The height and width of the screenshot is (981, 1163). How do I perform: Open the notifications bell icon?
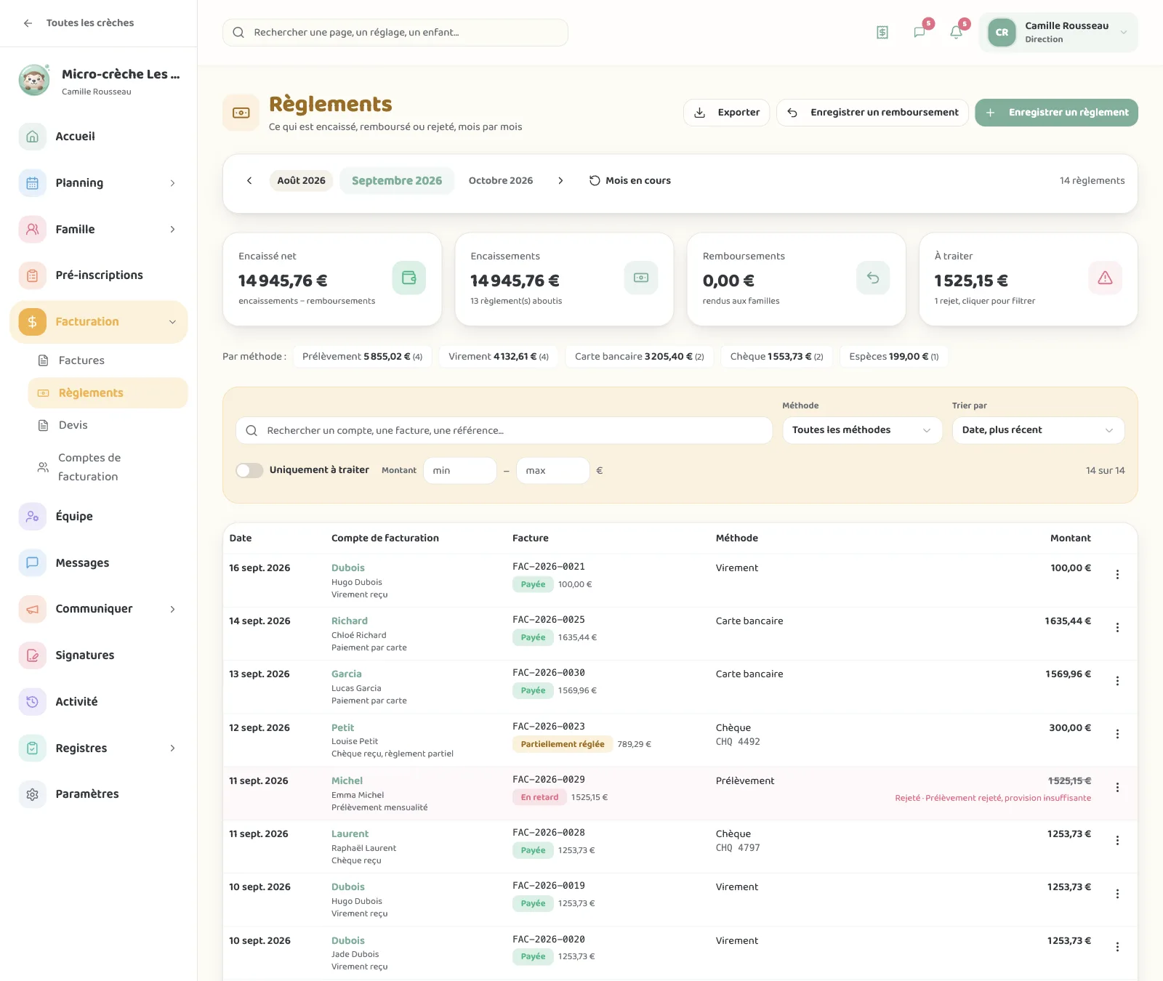tap(956, 33)
